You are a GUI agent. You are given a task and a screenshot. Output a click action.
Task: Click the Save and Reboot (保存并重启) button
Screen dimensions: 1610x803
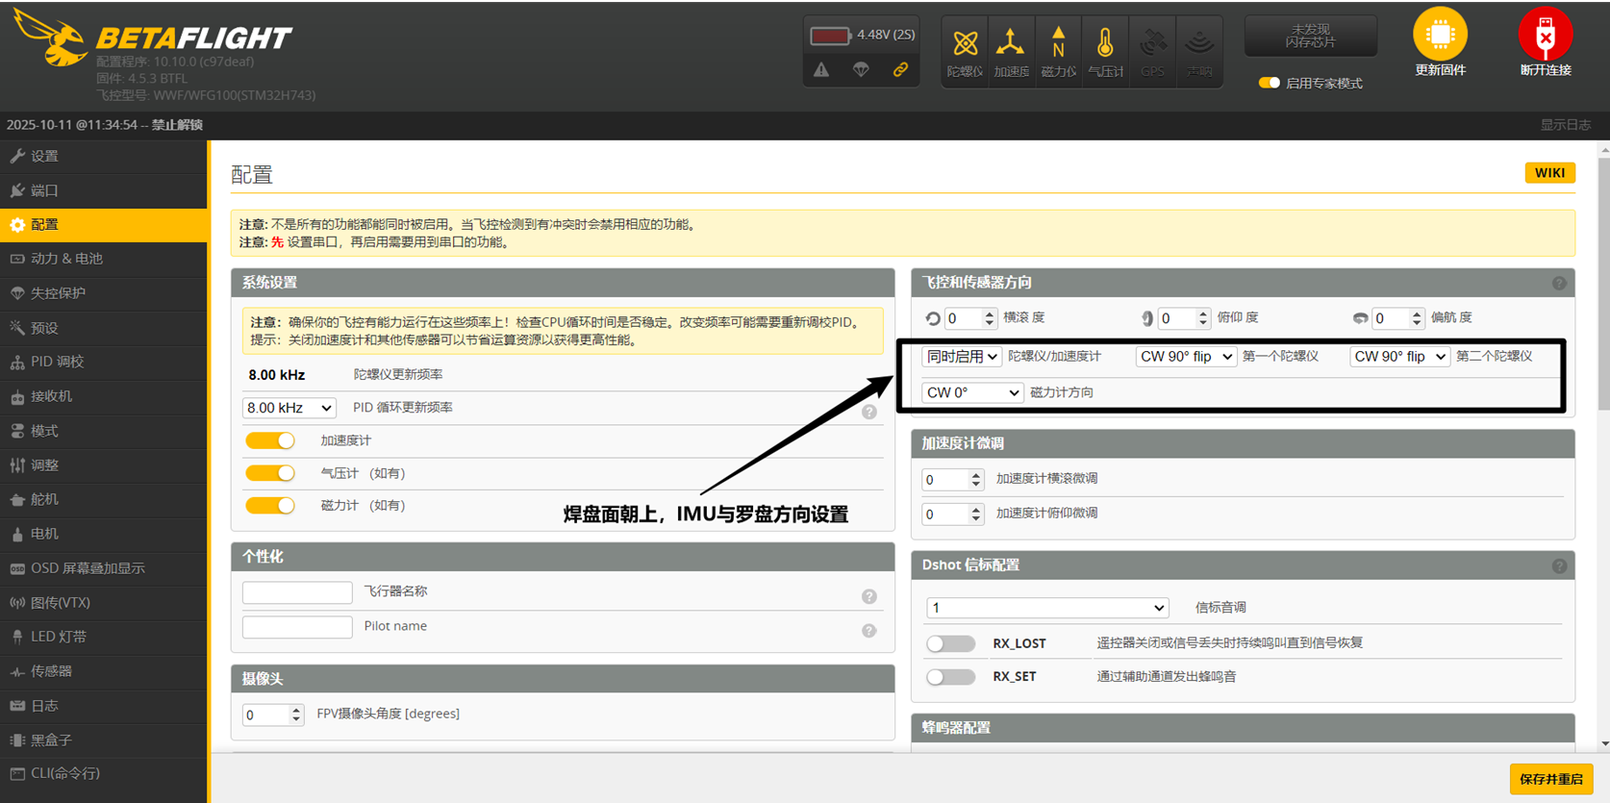point(1550,779)
